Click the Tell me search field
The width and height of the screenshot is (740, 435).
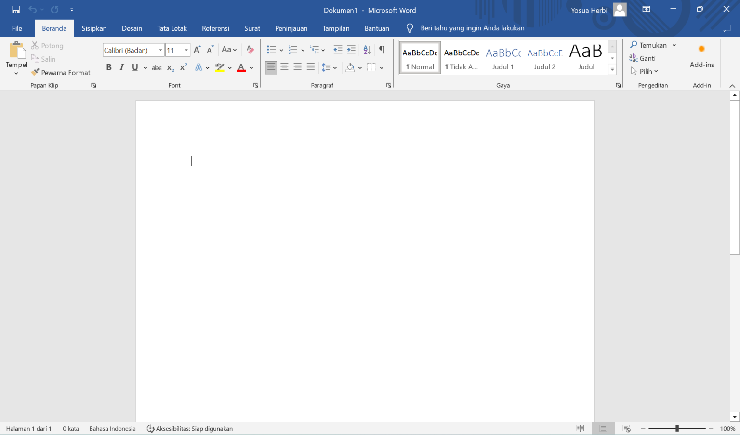pyautogui.click(x=472, y=28)
